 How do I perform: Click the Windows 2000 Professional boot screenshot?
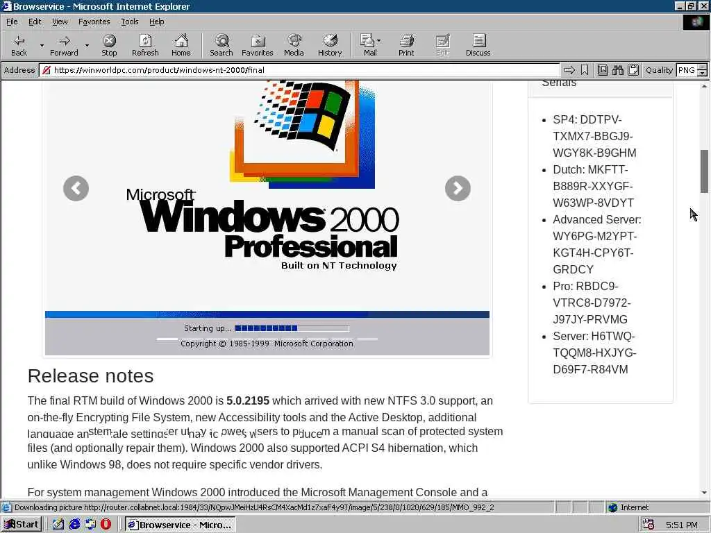coord(267,218)
